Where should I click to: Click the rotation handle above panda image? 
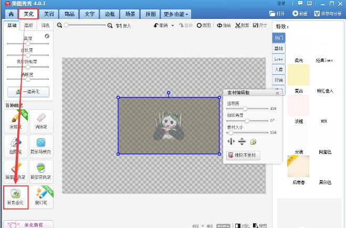point(169,92)
